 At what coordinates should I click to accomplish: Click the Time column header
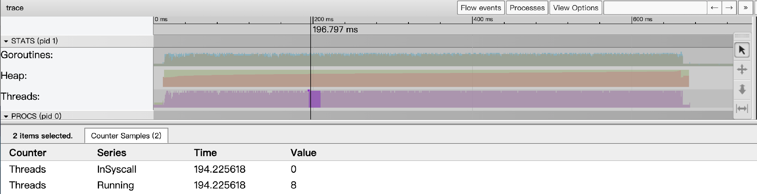(x=205, y=153)
